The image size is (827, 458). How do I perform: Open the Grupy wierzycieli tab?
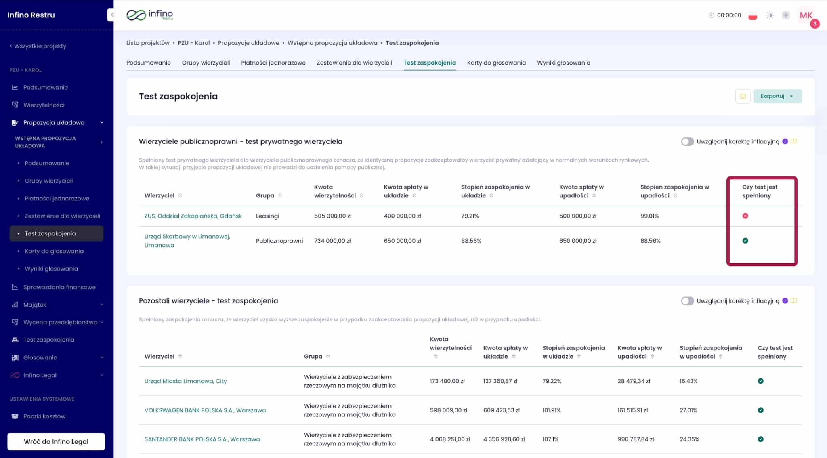click(206, 63)
